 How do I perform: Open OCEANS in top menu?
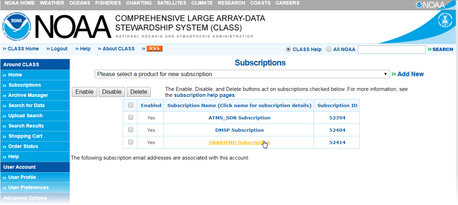80,3
